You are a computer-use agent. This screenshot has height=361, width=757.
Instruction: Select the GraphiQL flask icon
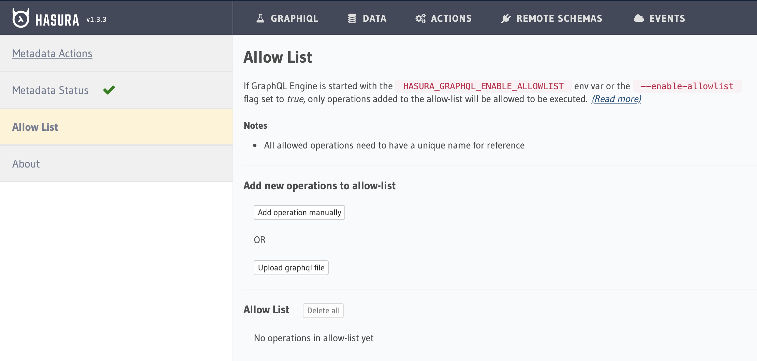coord(261,18)
